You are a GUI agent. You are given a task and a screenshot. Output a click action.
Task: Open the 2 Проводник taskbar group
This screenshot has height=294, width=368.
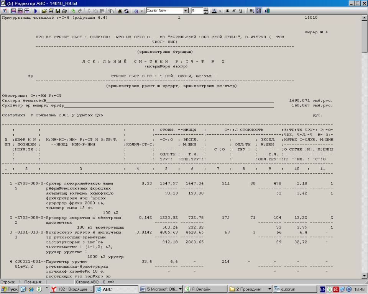[x=250, y=289]
